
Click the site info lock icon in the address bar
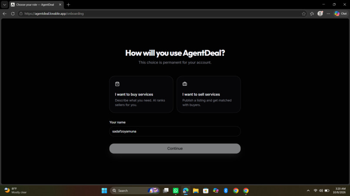click(21, 13)
